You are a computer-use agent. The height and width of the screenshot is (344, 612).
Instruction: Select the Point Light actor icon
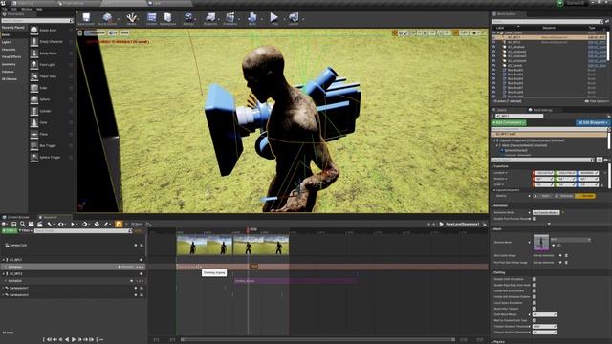34,65
